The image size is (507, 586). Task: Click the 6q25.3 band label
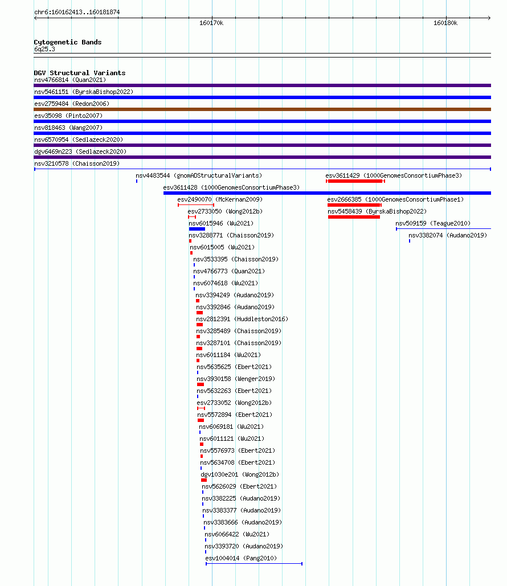[x=44, y=50]
